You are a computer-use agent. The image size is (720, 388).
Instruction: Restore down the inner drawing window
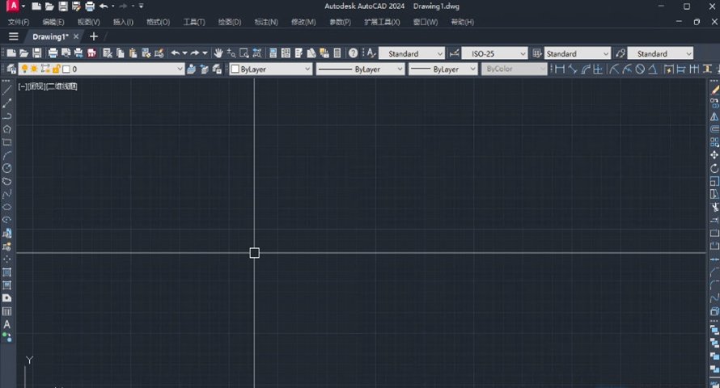point(697,22)
